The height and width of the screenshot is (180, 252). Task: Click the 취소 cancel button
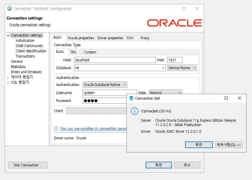(187, 165)
